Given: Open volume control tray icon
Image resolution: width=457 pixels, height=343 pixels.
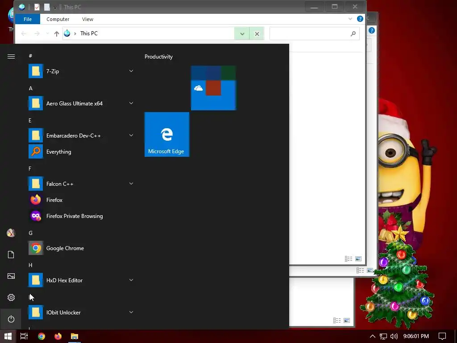Looking at the screenshot, I should [394, 336].
